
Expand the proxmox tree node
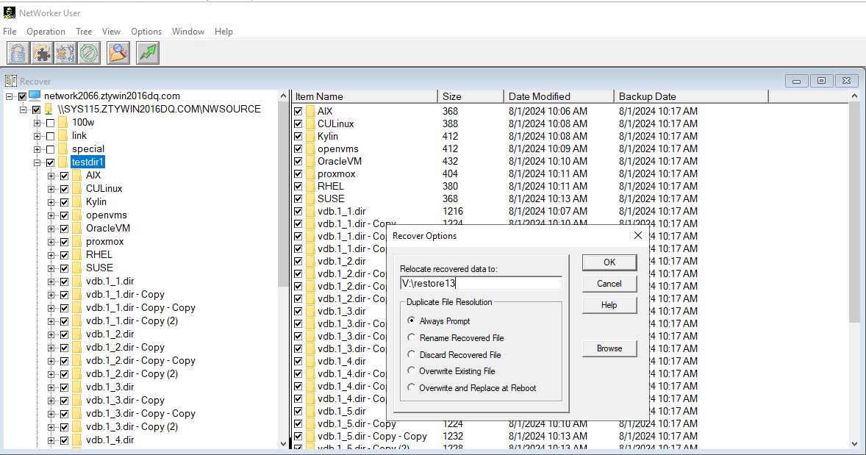pyautogui.click(x=51, y=243)
